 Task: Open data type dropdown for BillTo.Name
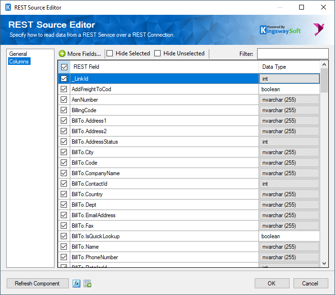(x=289, y=246)
